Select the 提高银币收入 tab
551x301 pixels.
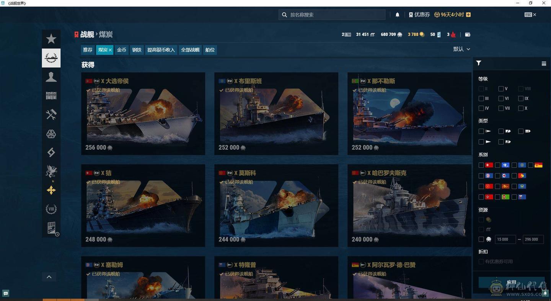pyautogui.click(x=161, y=50)
